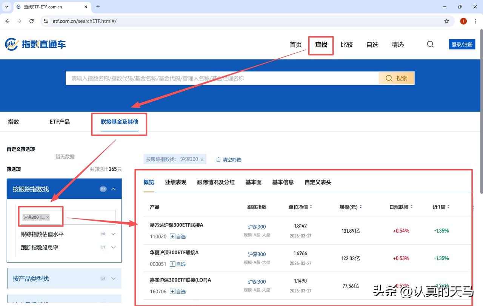
Task: Click the magnifier search icon in header
Action: coord(430,44)
